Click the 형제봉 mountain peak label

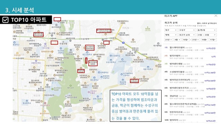tap(147, 29)
